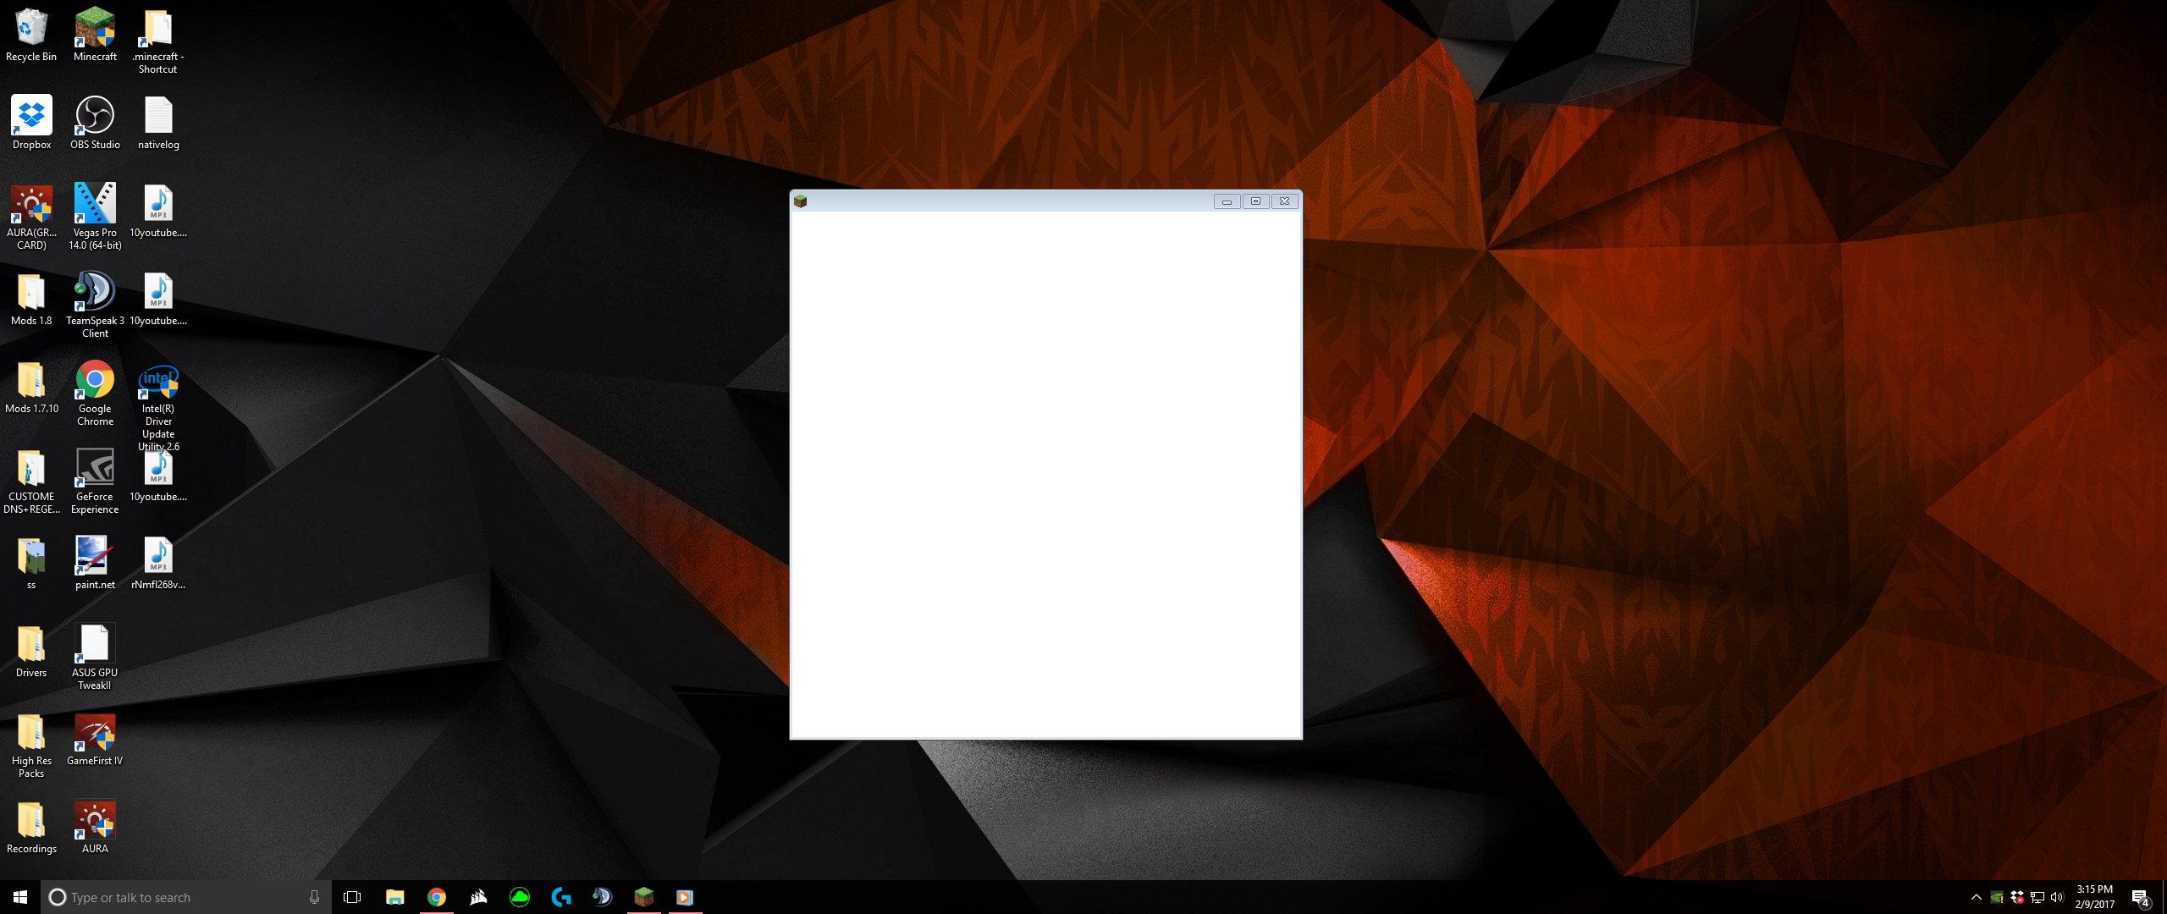Click the Start menu Windows button
This screenshot has width=2167, height=914.
(20, 897)
